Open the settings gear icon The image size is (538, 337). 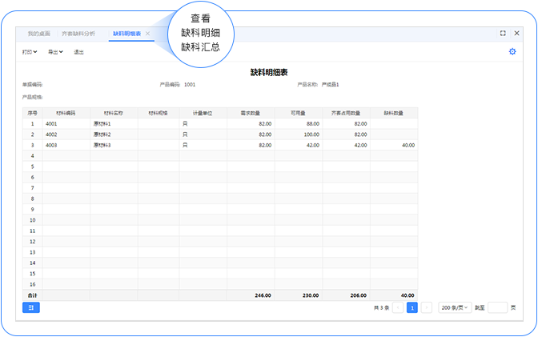(x=512, y=52)
